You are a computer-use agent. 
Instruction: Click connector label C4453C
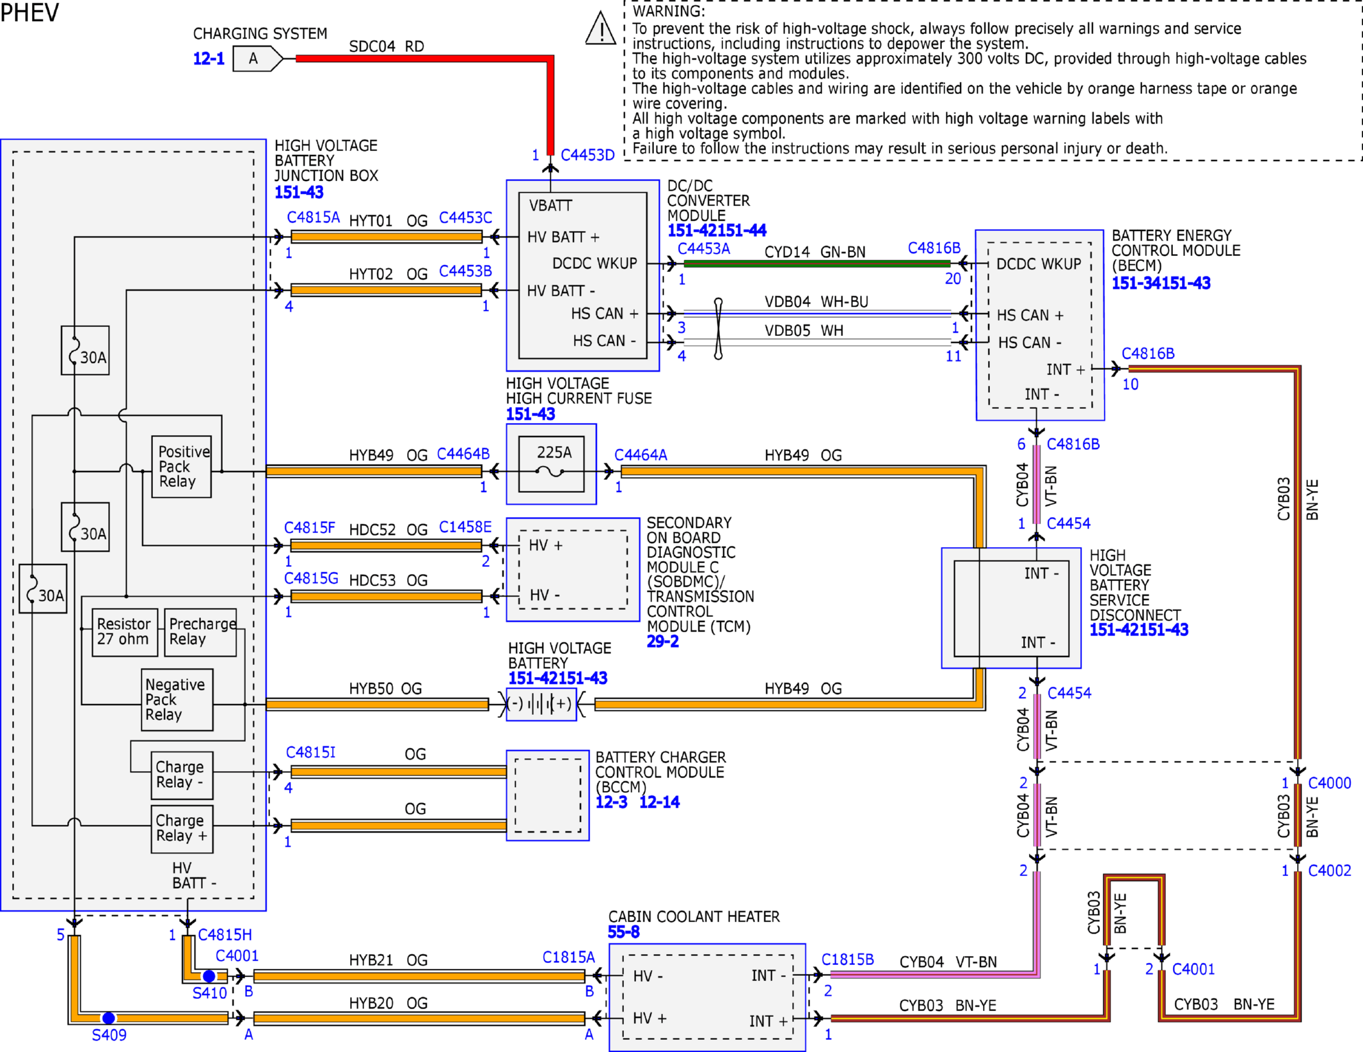(x=465, y=218)
